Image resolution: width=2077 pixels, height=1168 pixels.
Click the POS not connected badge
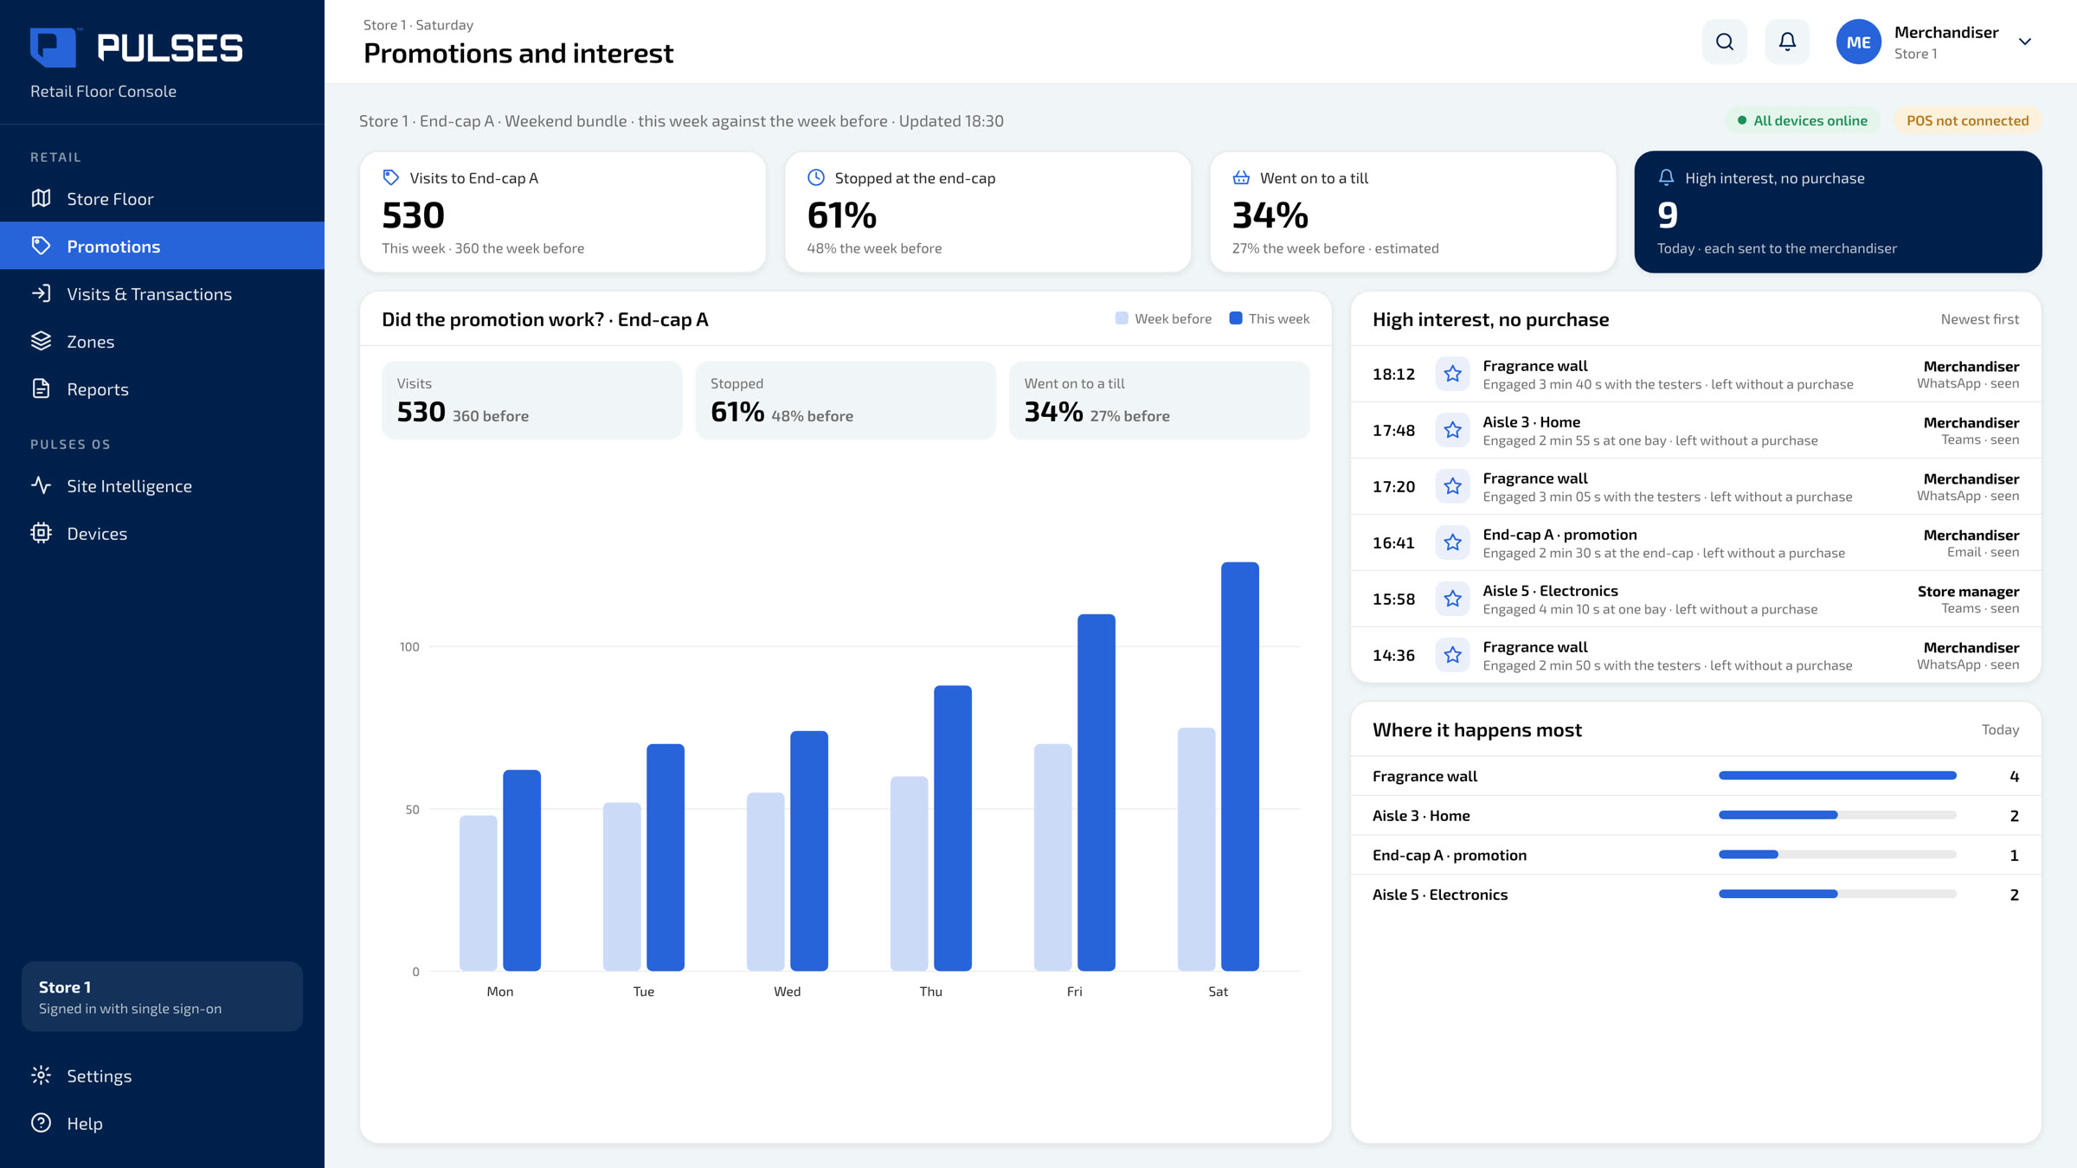(x=1967, y=120)
